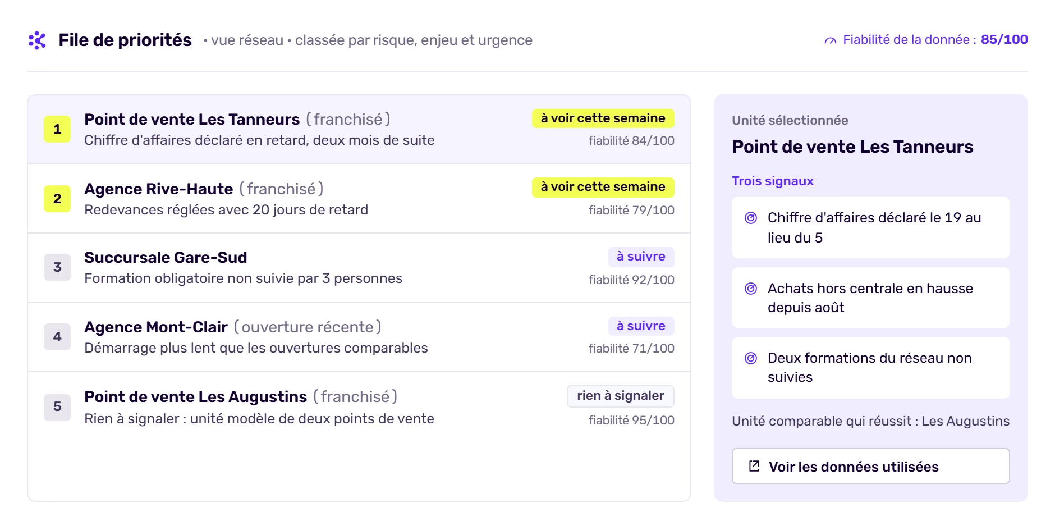Open the Agence Rive-Haute row
The width and height of the screenshot is (1055, 530).
[x=359, y=199]
